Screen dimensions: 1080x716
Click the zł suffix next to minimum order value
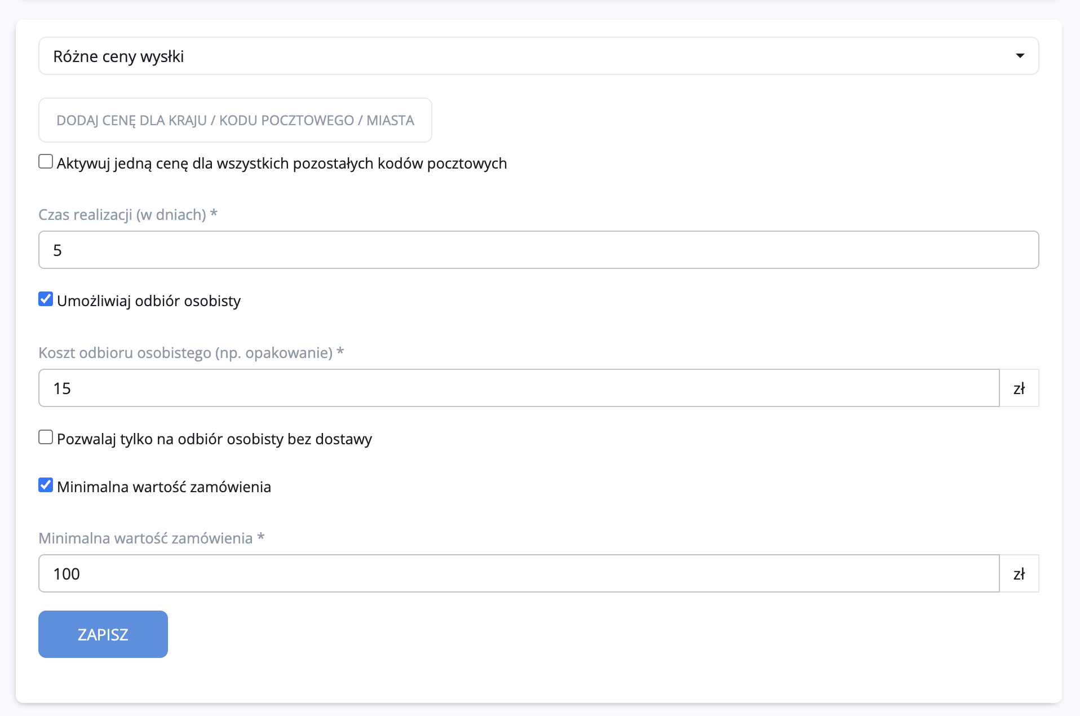(x=1019, y=574)
